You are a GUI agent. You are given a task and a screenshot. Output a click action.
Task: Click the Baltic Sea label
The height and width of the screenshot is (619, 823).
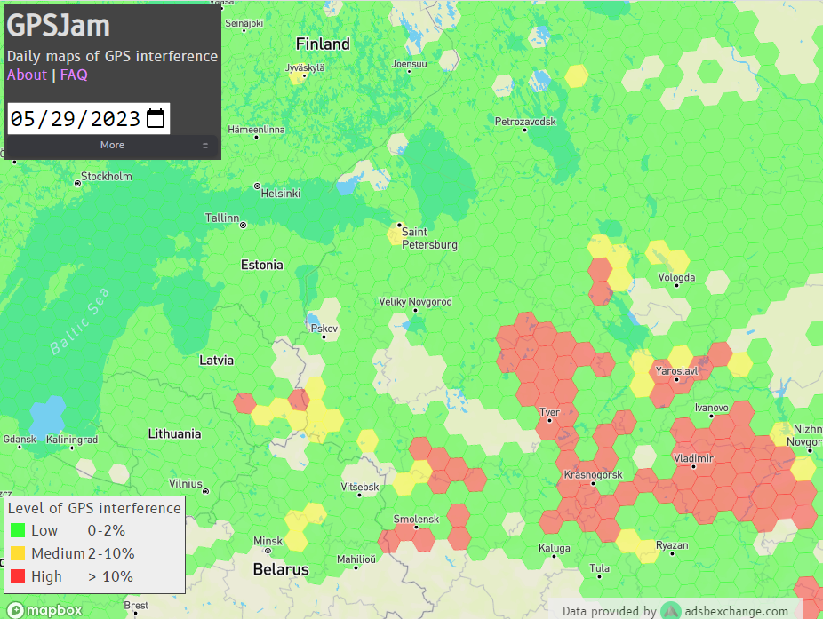click(x=79, y=321)
